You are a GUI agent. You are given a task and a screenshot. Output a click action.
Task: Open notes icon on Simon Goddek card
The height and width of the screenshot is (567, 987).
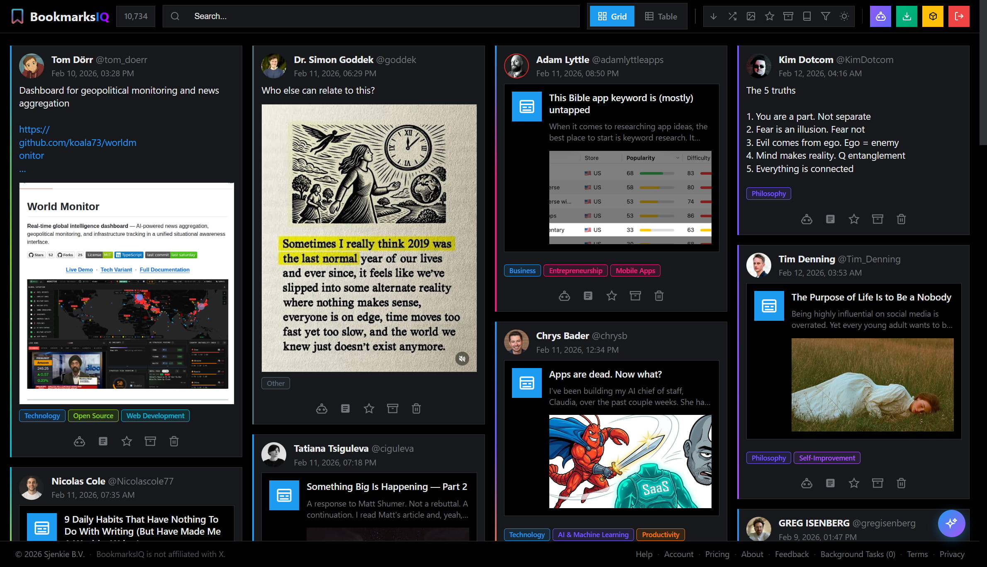pyautogui.click(x=345, y=409)
